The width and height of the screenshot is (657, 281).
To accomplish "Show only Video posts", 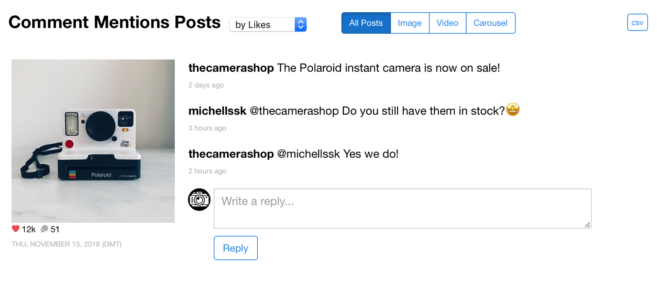I will tap(447, 23).
